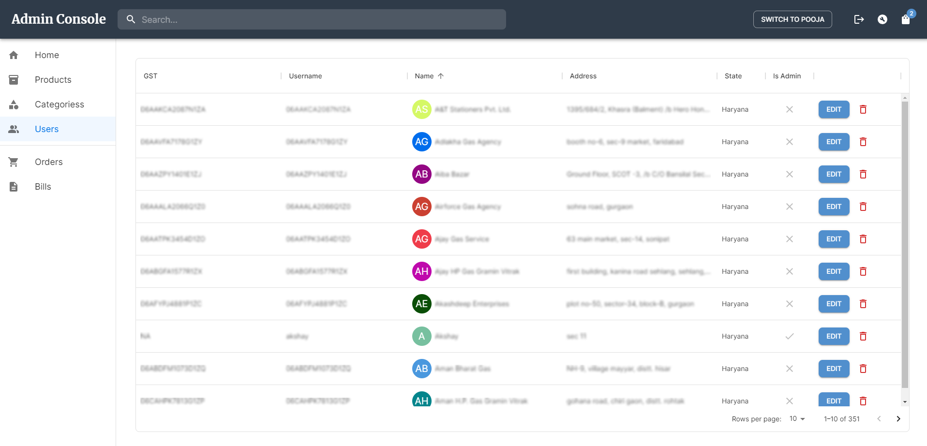
Task: Click the magenta AH avatar
Action: 422,271
